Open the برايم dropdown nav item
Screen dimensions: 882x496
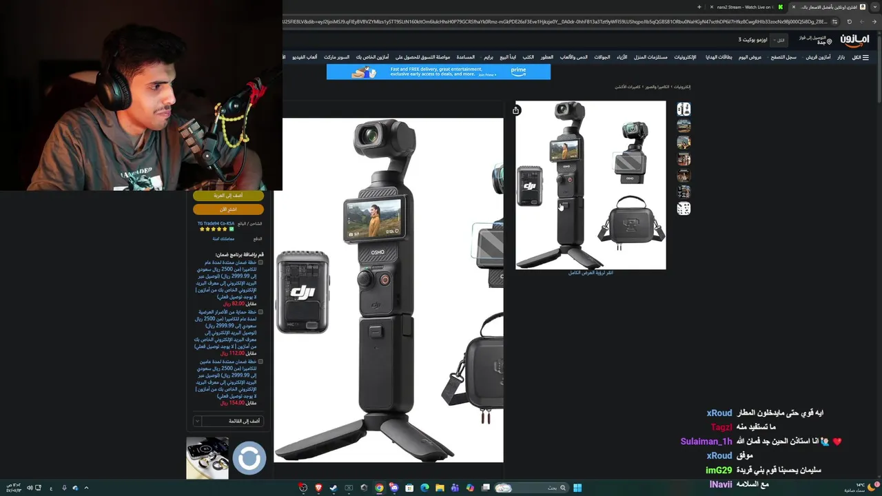coord(488,57)
